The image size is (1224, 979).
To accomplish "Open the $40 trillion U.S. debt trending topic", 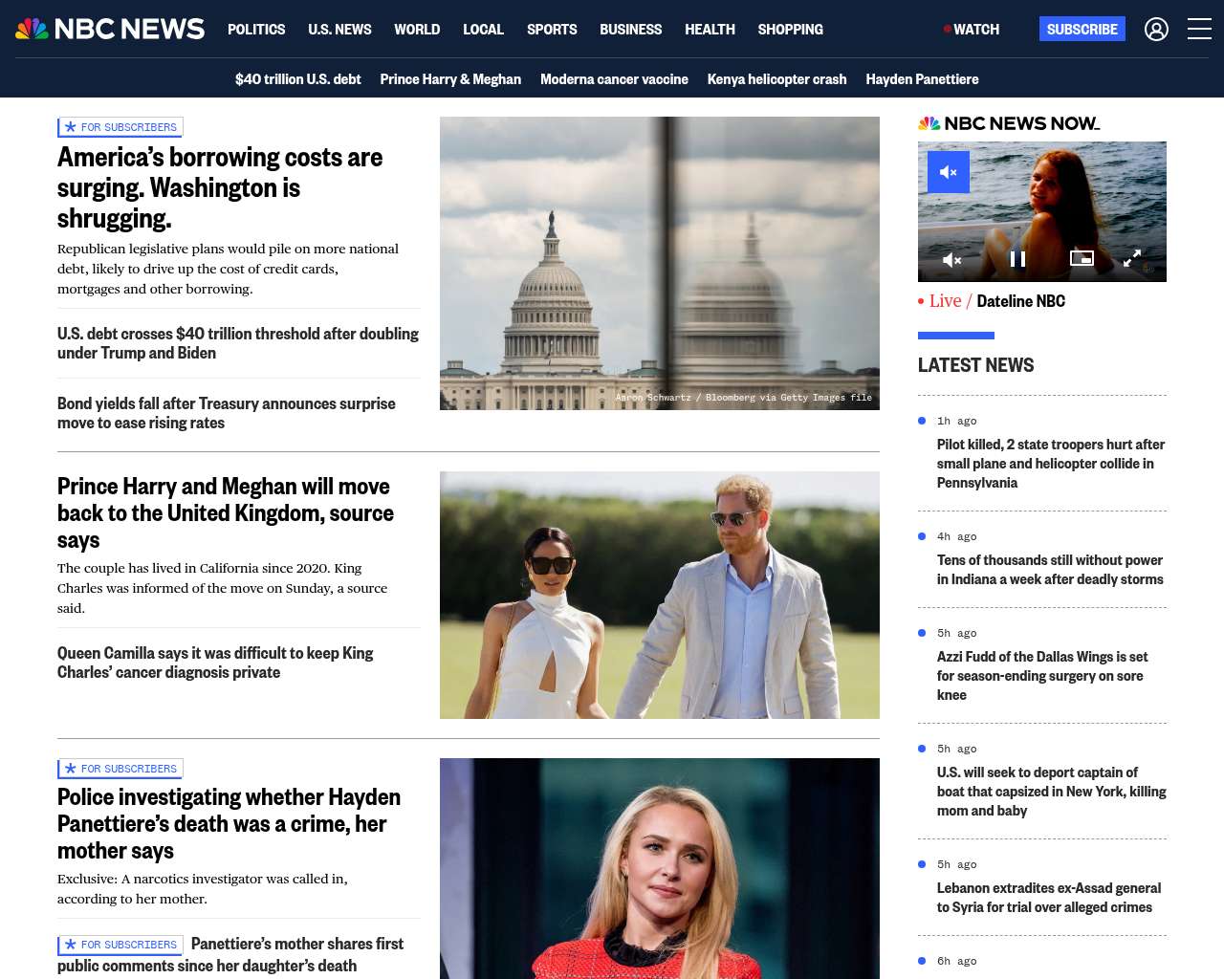I will (x=298, y=79).
